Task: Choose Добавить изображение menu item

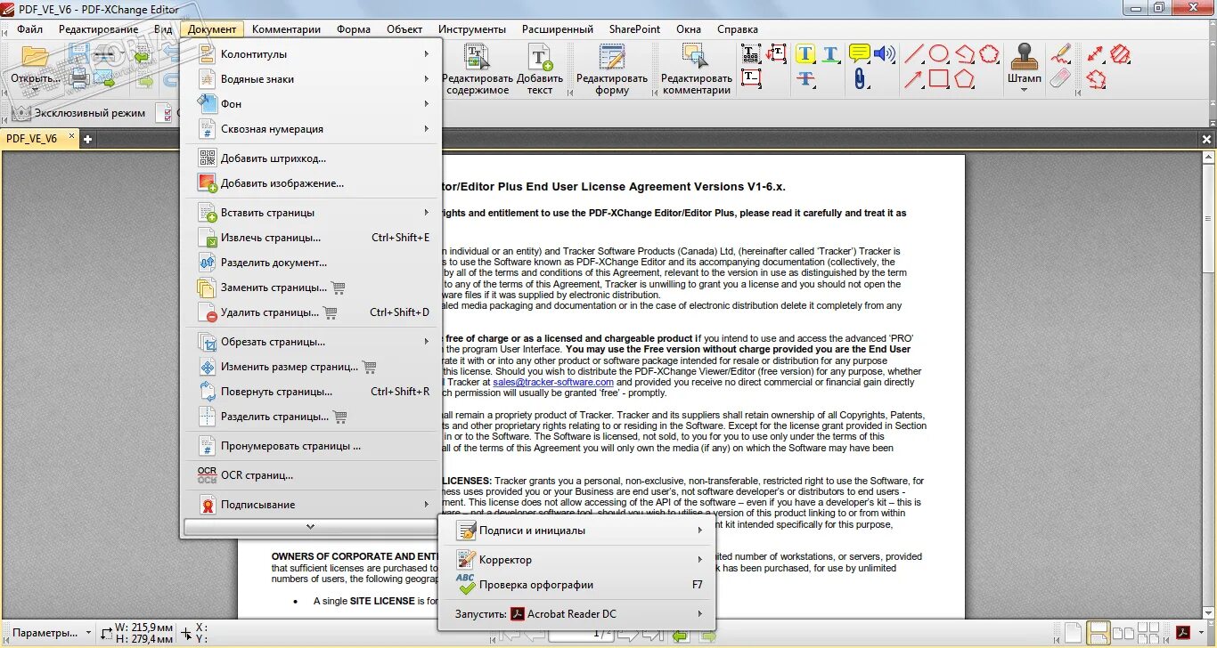Action: point(310,183)
